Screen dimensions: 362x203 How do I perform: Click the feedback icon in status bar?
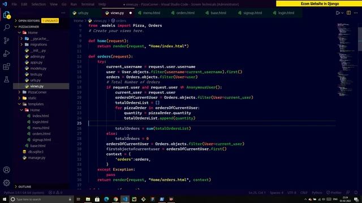pos(348,193)
